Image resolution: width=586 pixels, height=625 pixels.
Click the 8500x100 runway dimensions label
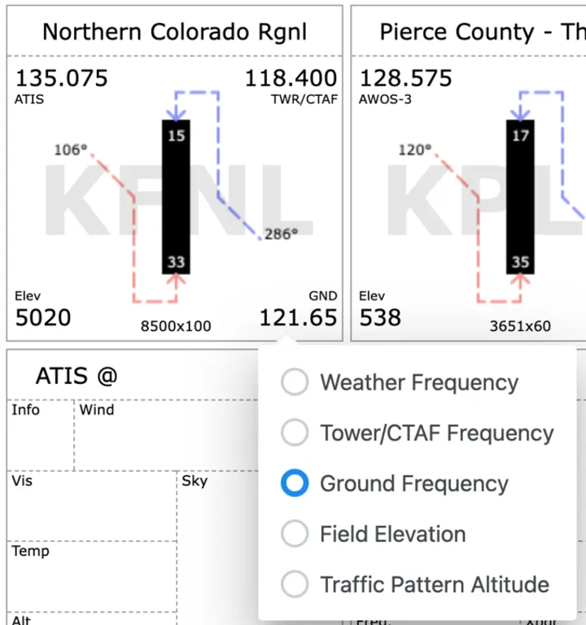(x=176, y=326)
